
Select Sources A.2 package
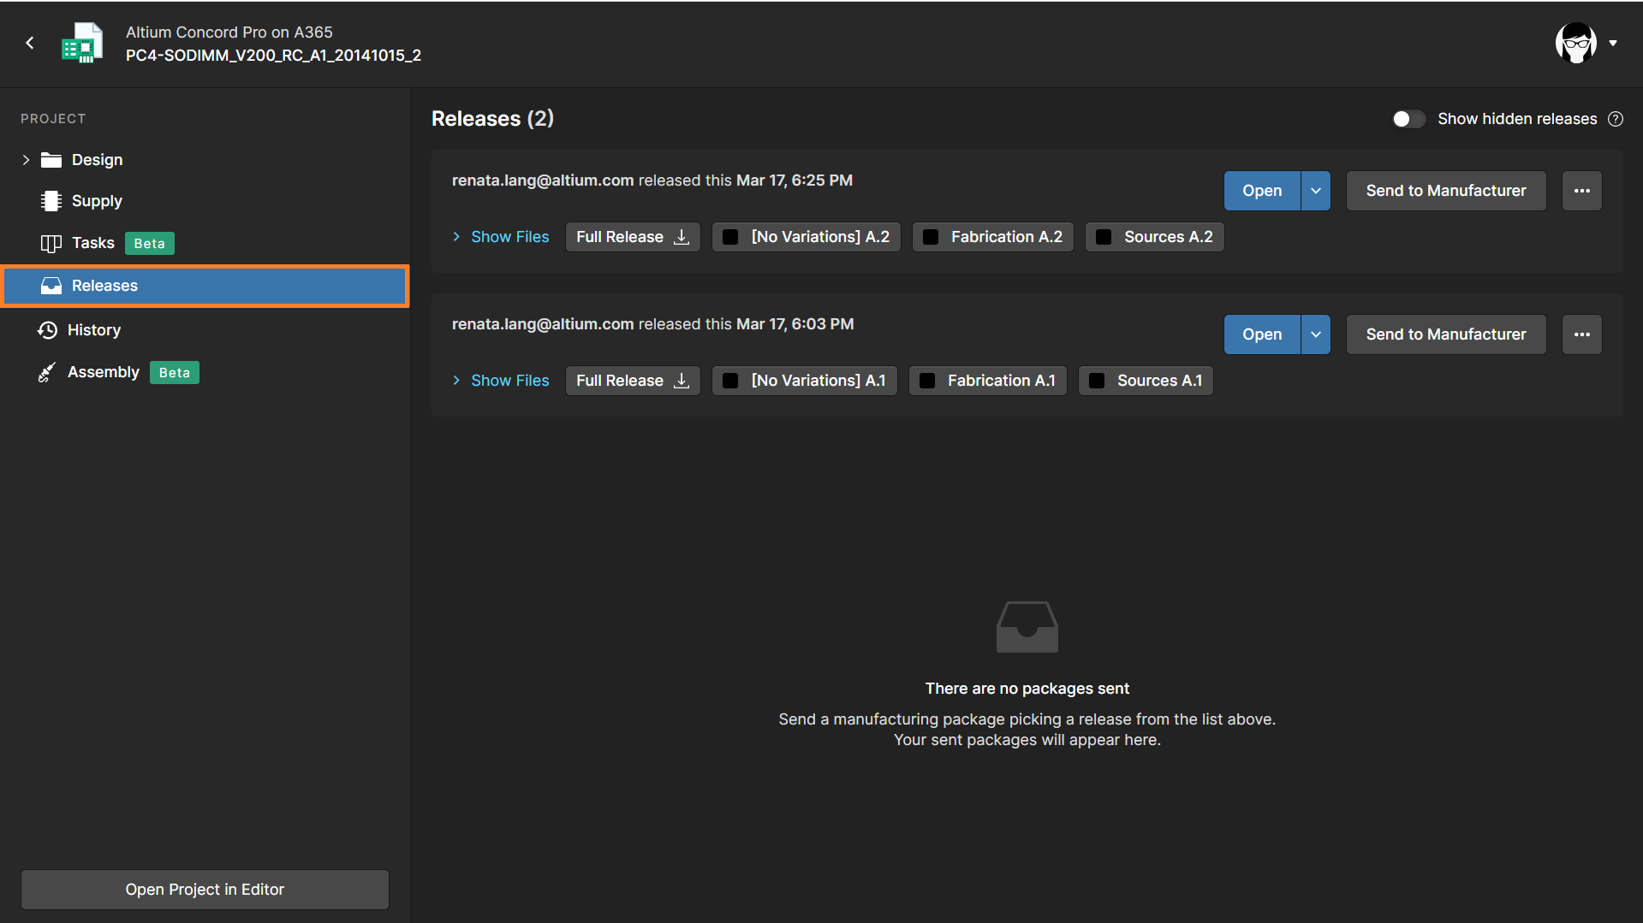click(x=1155, y=237)
